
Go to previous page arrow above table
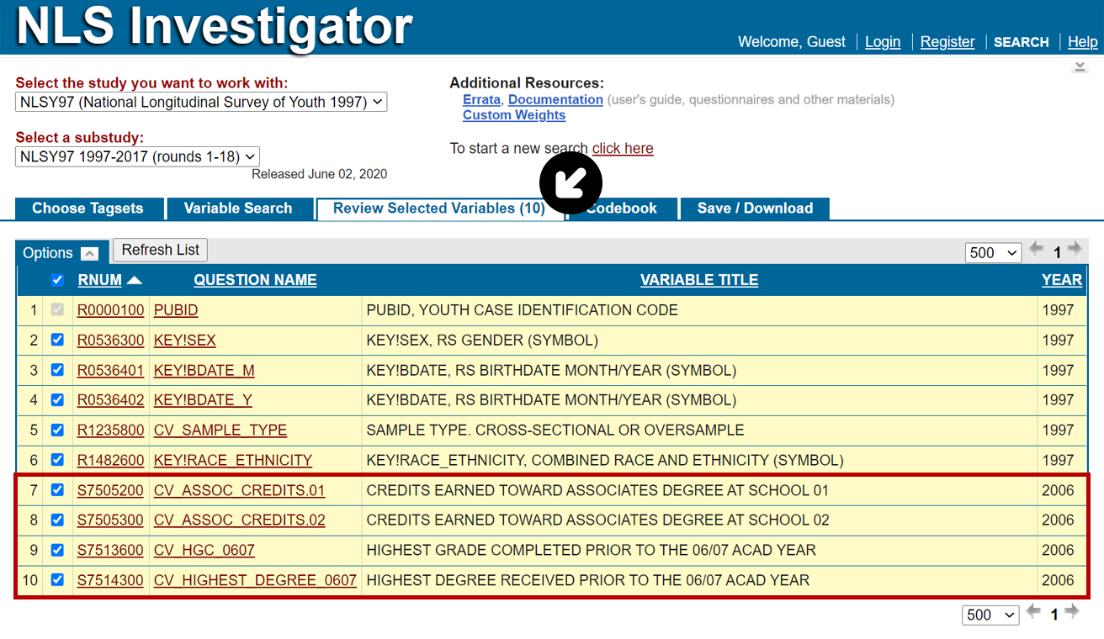point(1036,250)
